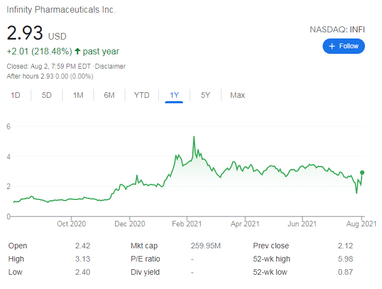Click the Aug 2021 axis label
This screenshot has width=382, height=289.
click(362, 224)
